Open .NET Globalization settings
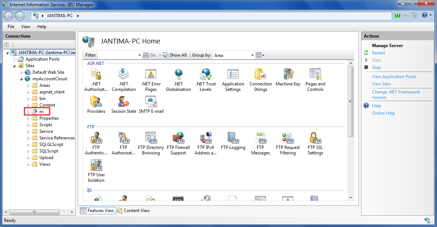Image resolution: width=437 pixels, height=227 pixels. tap(179, 80)
